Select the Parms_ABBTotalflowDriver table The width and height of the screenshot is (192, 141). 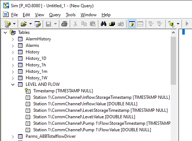pos(51,136)
